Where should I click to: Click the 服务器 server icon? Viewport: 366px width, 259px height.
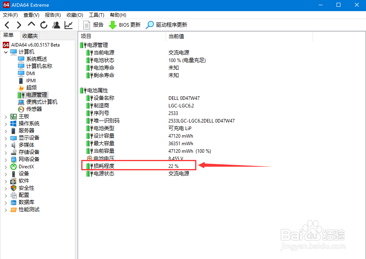[x=14, y=131]
